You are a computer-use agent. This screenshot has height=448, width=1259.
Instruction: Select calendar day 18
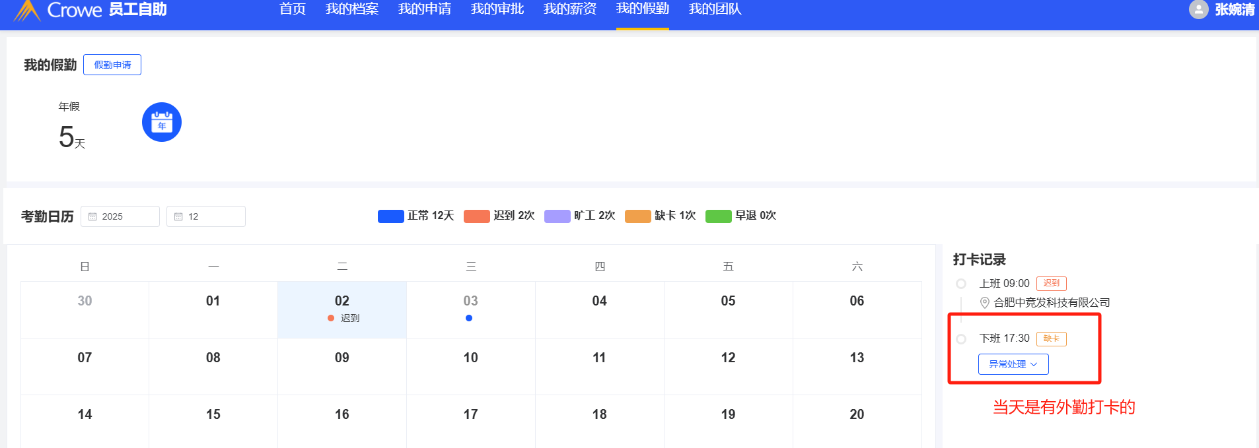pos(600,422)
